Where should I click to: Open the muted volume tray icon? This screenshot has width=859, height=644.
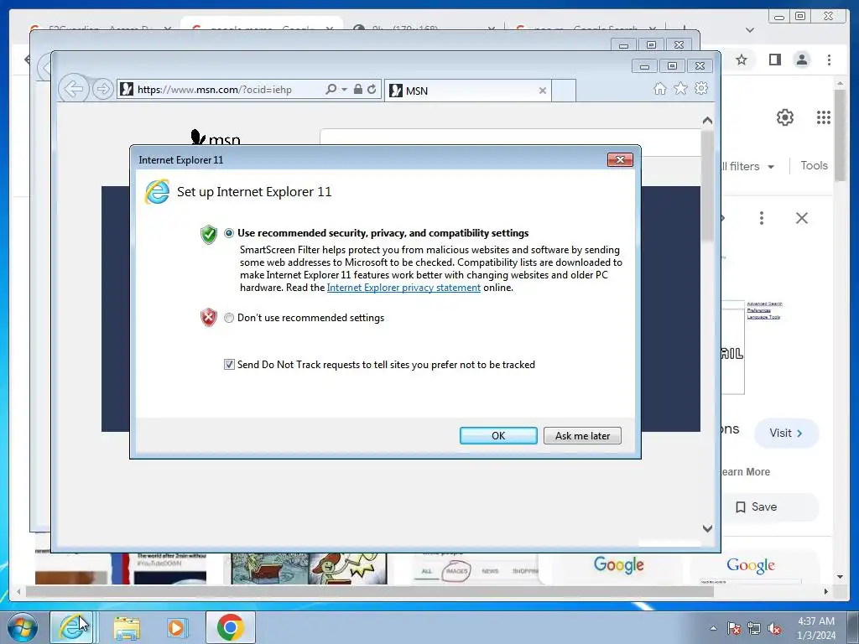click(x=774, y=628)
